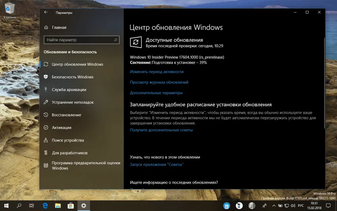Minimize the Параметры window
Screen dimensions: 337x211
[295, 12]
